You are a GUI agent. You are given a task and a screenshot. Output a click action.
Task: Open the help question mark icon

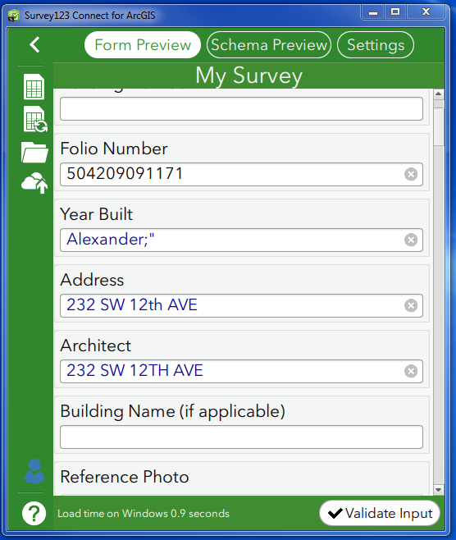[x=34, y=513]
